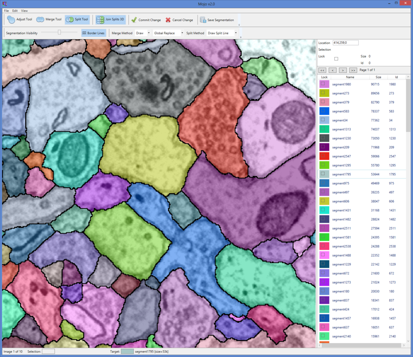Activate the Split Tool

coord(77,19)
